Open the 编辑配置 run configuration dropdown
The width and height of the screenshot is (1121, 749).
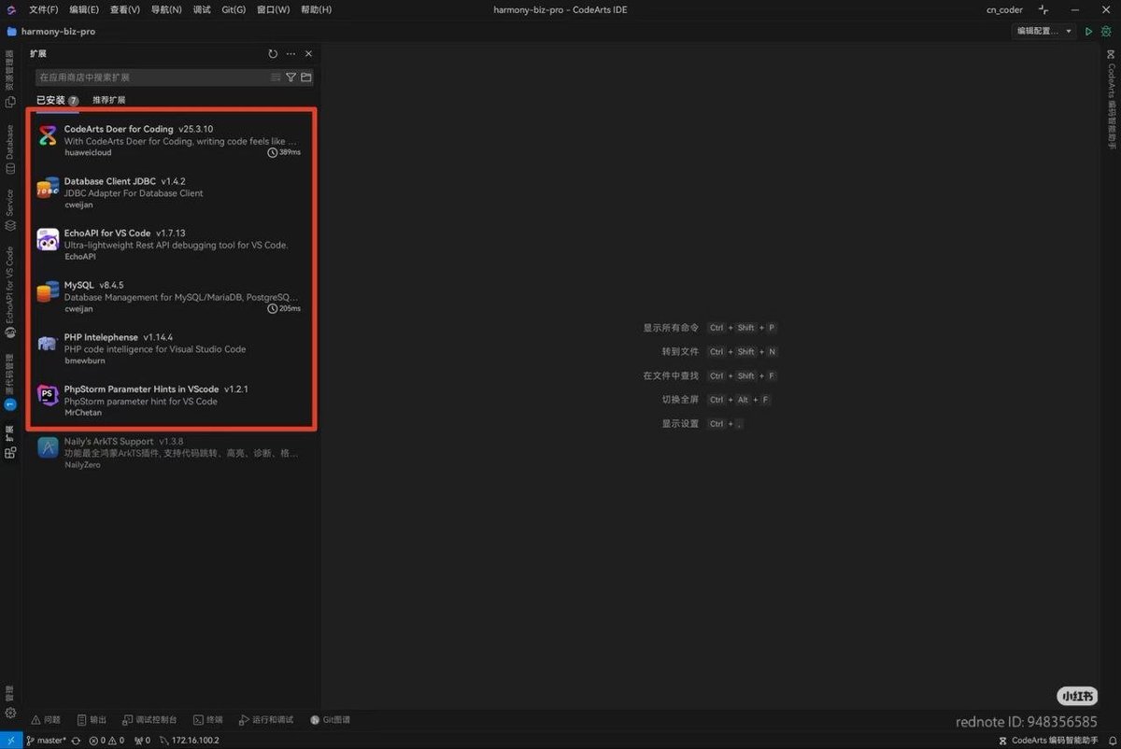[x=1043, y=31]
